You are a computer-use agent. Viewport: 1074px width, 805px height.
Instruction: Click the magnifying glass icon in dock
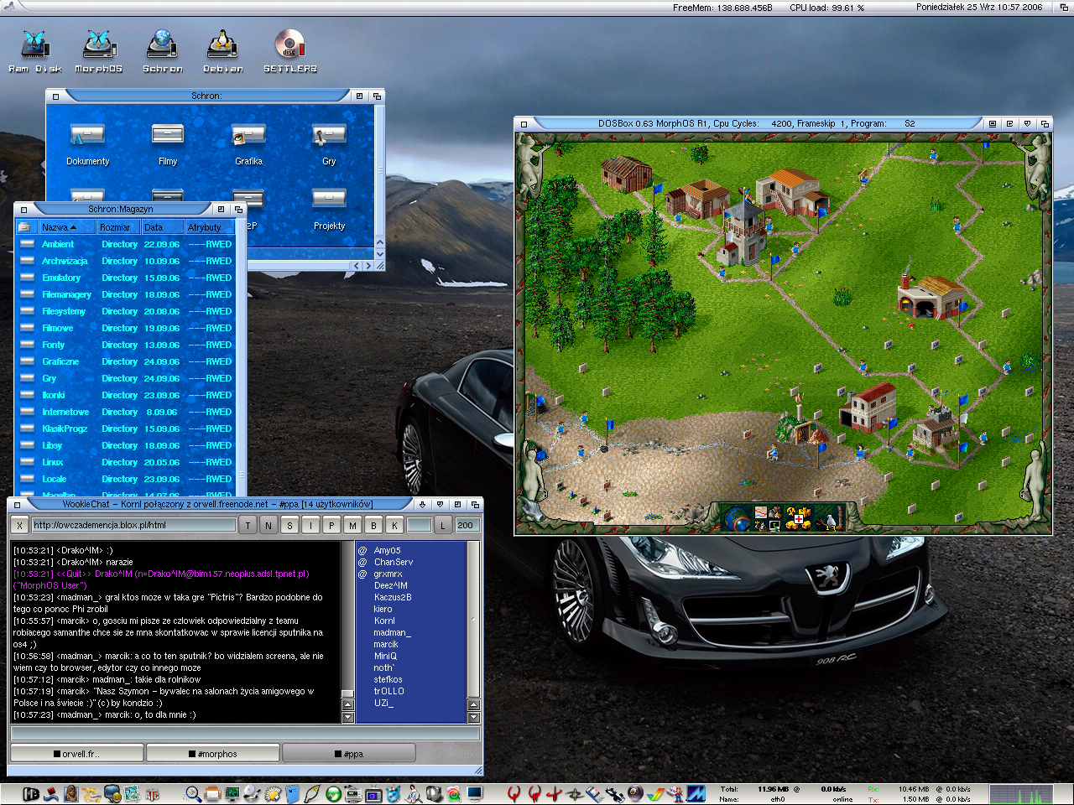(193, 792)
